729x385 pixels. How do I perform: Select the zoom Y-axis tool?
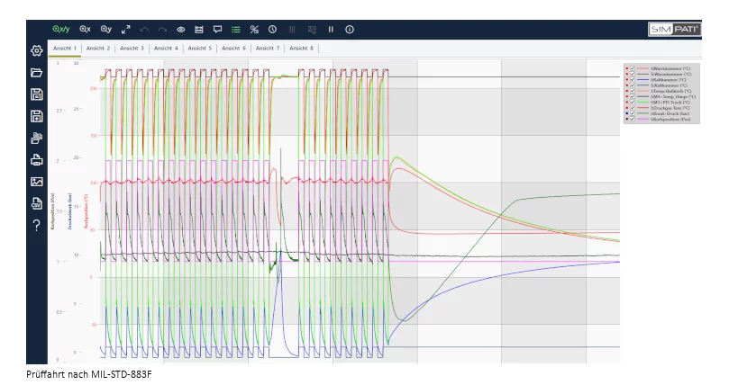106,29
